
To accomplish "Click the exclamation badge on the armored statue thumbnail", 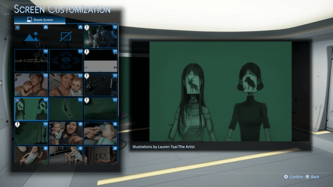I will coord(87,27).
